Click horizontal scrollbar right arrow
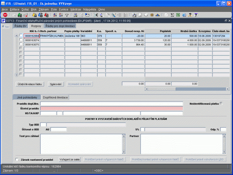 point(228,89)
